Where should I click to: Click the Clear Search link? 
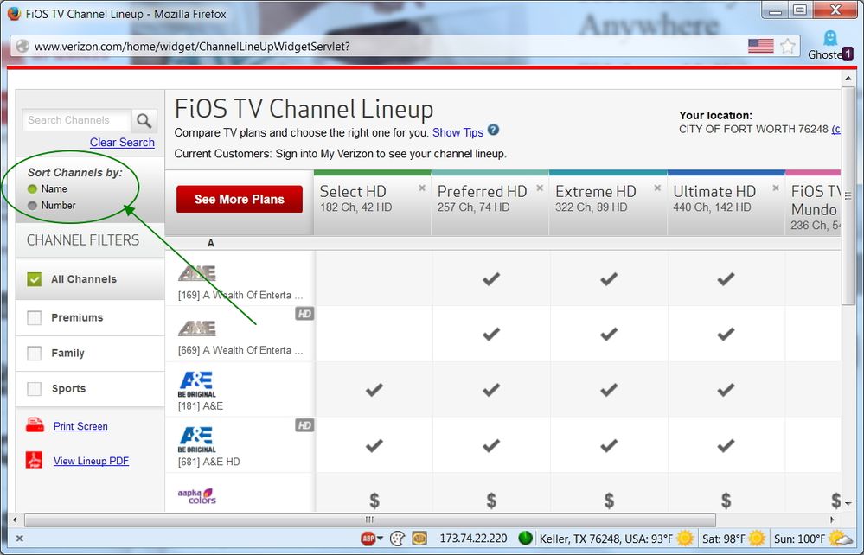122,142
